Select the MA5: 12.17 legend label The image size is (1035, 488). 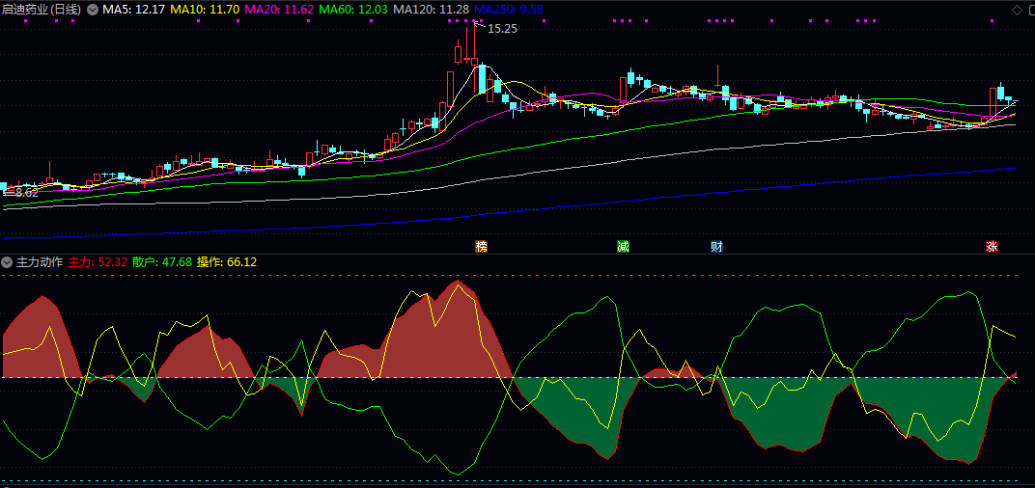tap(132, 10)
